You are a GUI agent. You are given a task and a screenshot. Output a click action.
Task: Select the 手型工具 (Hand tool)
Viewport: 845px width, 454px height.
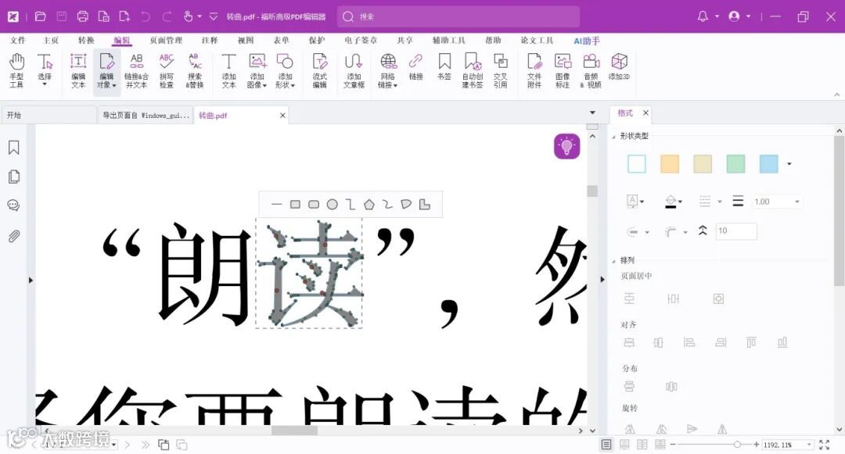click(16, 67)
